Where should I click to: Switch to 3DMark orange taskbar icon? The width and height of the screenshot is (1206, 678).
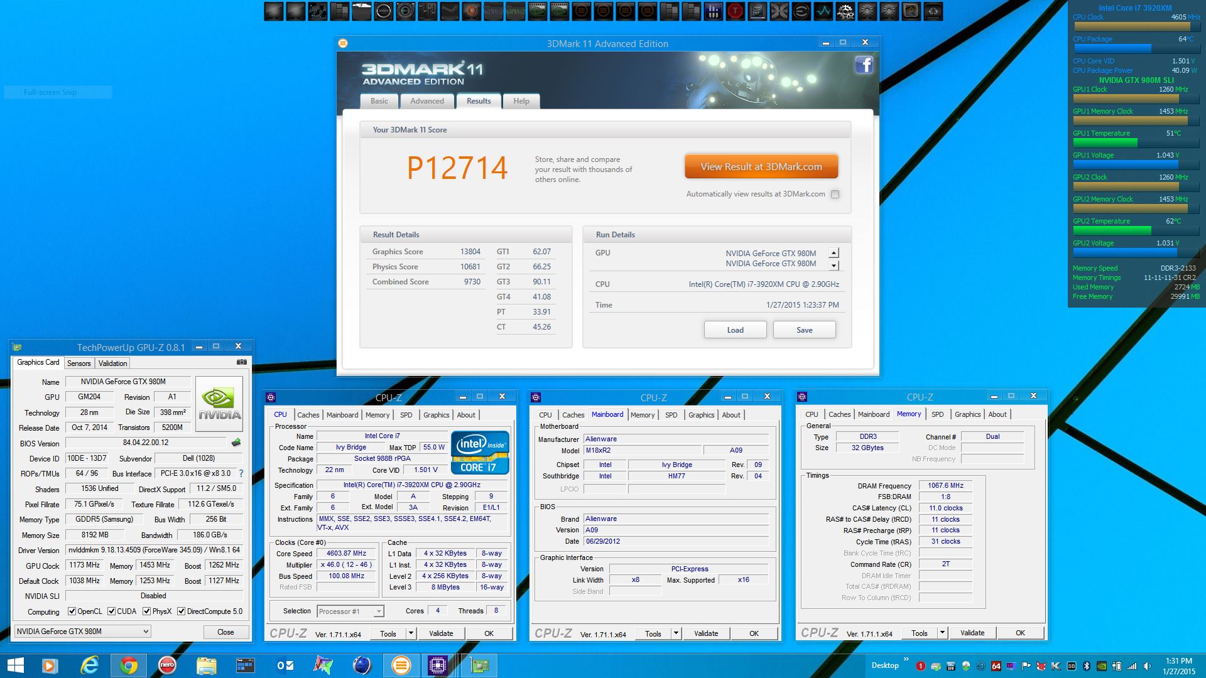pos(401,665)
